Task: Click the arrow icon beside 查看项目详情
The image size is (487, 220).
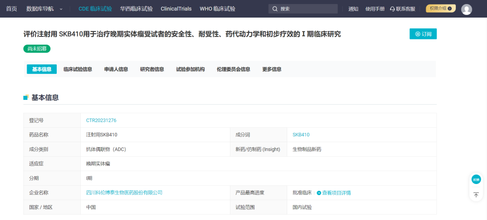Action: [x=319, y=193]
